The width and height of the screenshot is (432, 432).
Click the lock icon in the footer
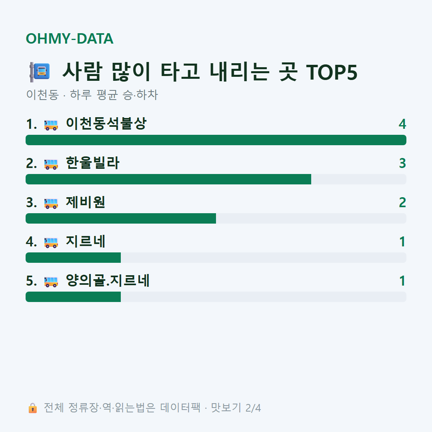32,408
